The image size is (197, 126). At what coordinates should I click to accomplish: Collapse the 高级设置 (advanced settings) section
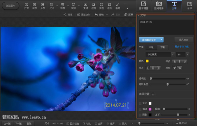(153, 94)
